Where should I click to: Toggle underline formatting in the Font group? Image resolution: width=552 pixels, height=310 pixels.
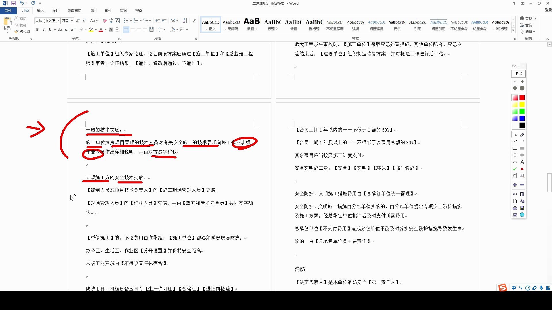50,30
